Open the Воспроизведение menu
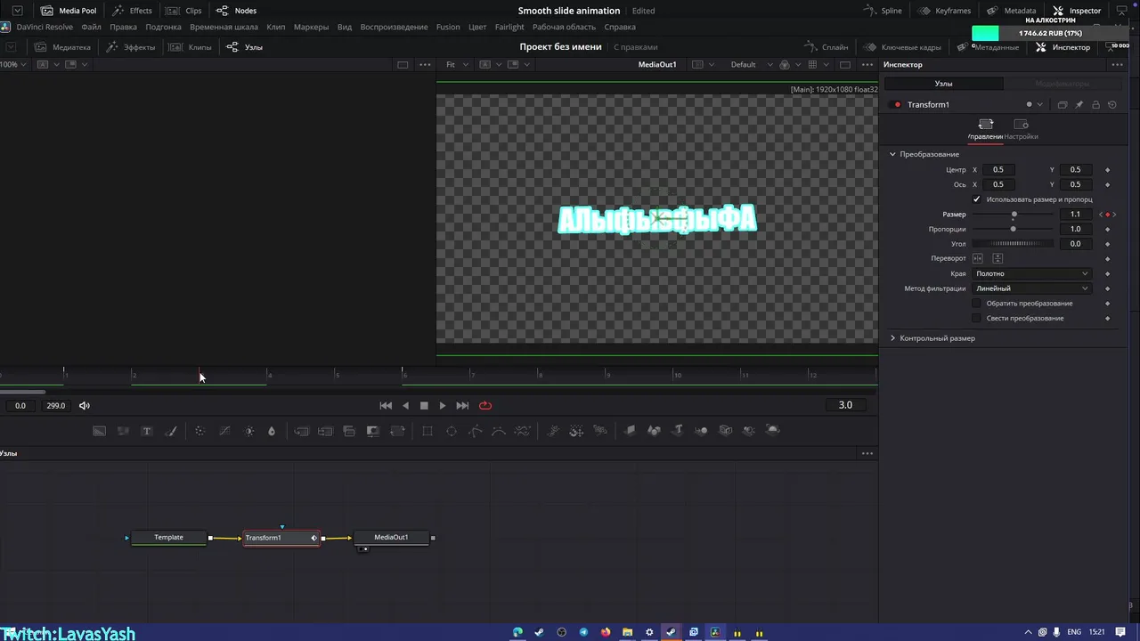Screen dimensions: 1140x641 tap(394, 27)
